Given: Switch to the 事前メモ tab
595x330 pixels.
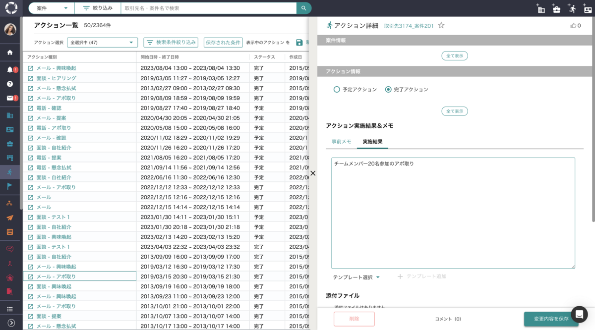Looking at the screenshot, I should (x=341, y=142).
